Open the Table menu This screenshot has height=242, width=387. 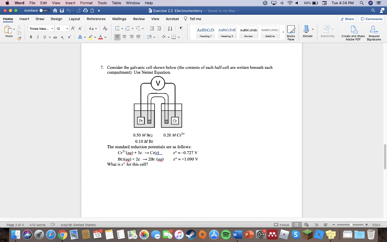click(116, 3)
